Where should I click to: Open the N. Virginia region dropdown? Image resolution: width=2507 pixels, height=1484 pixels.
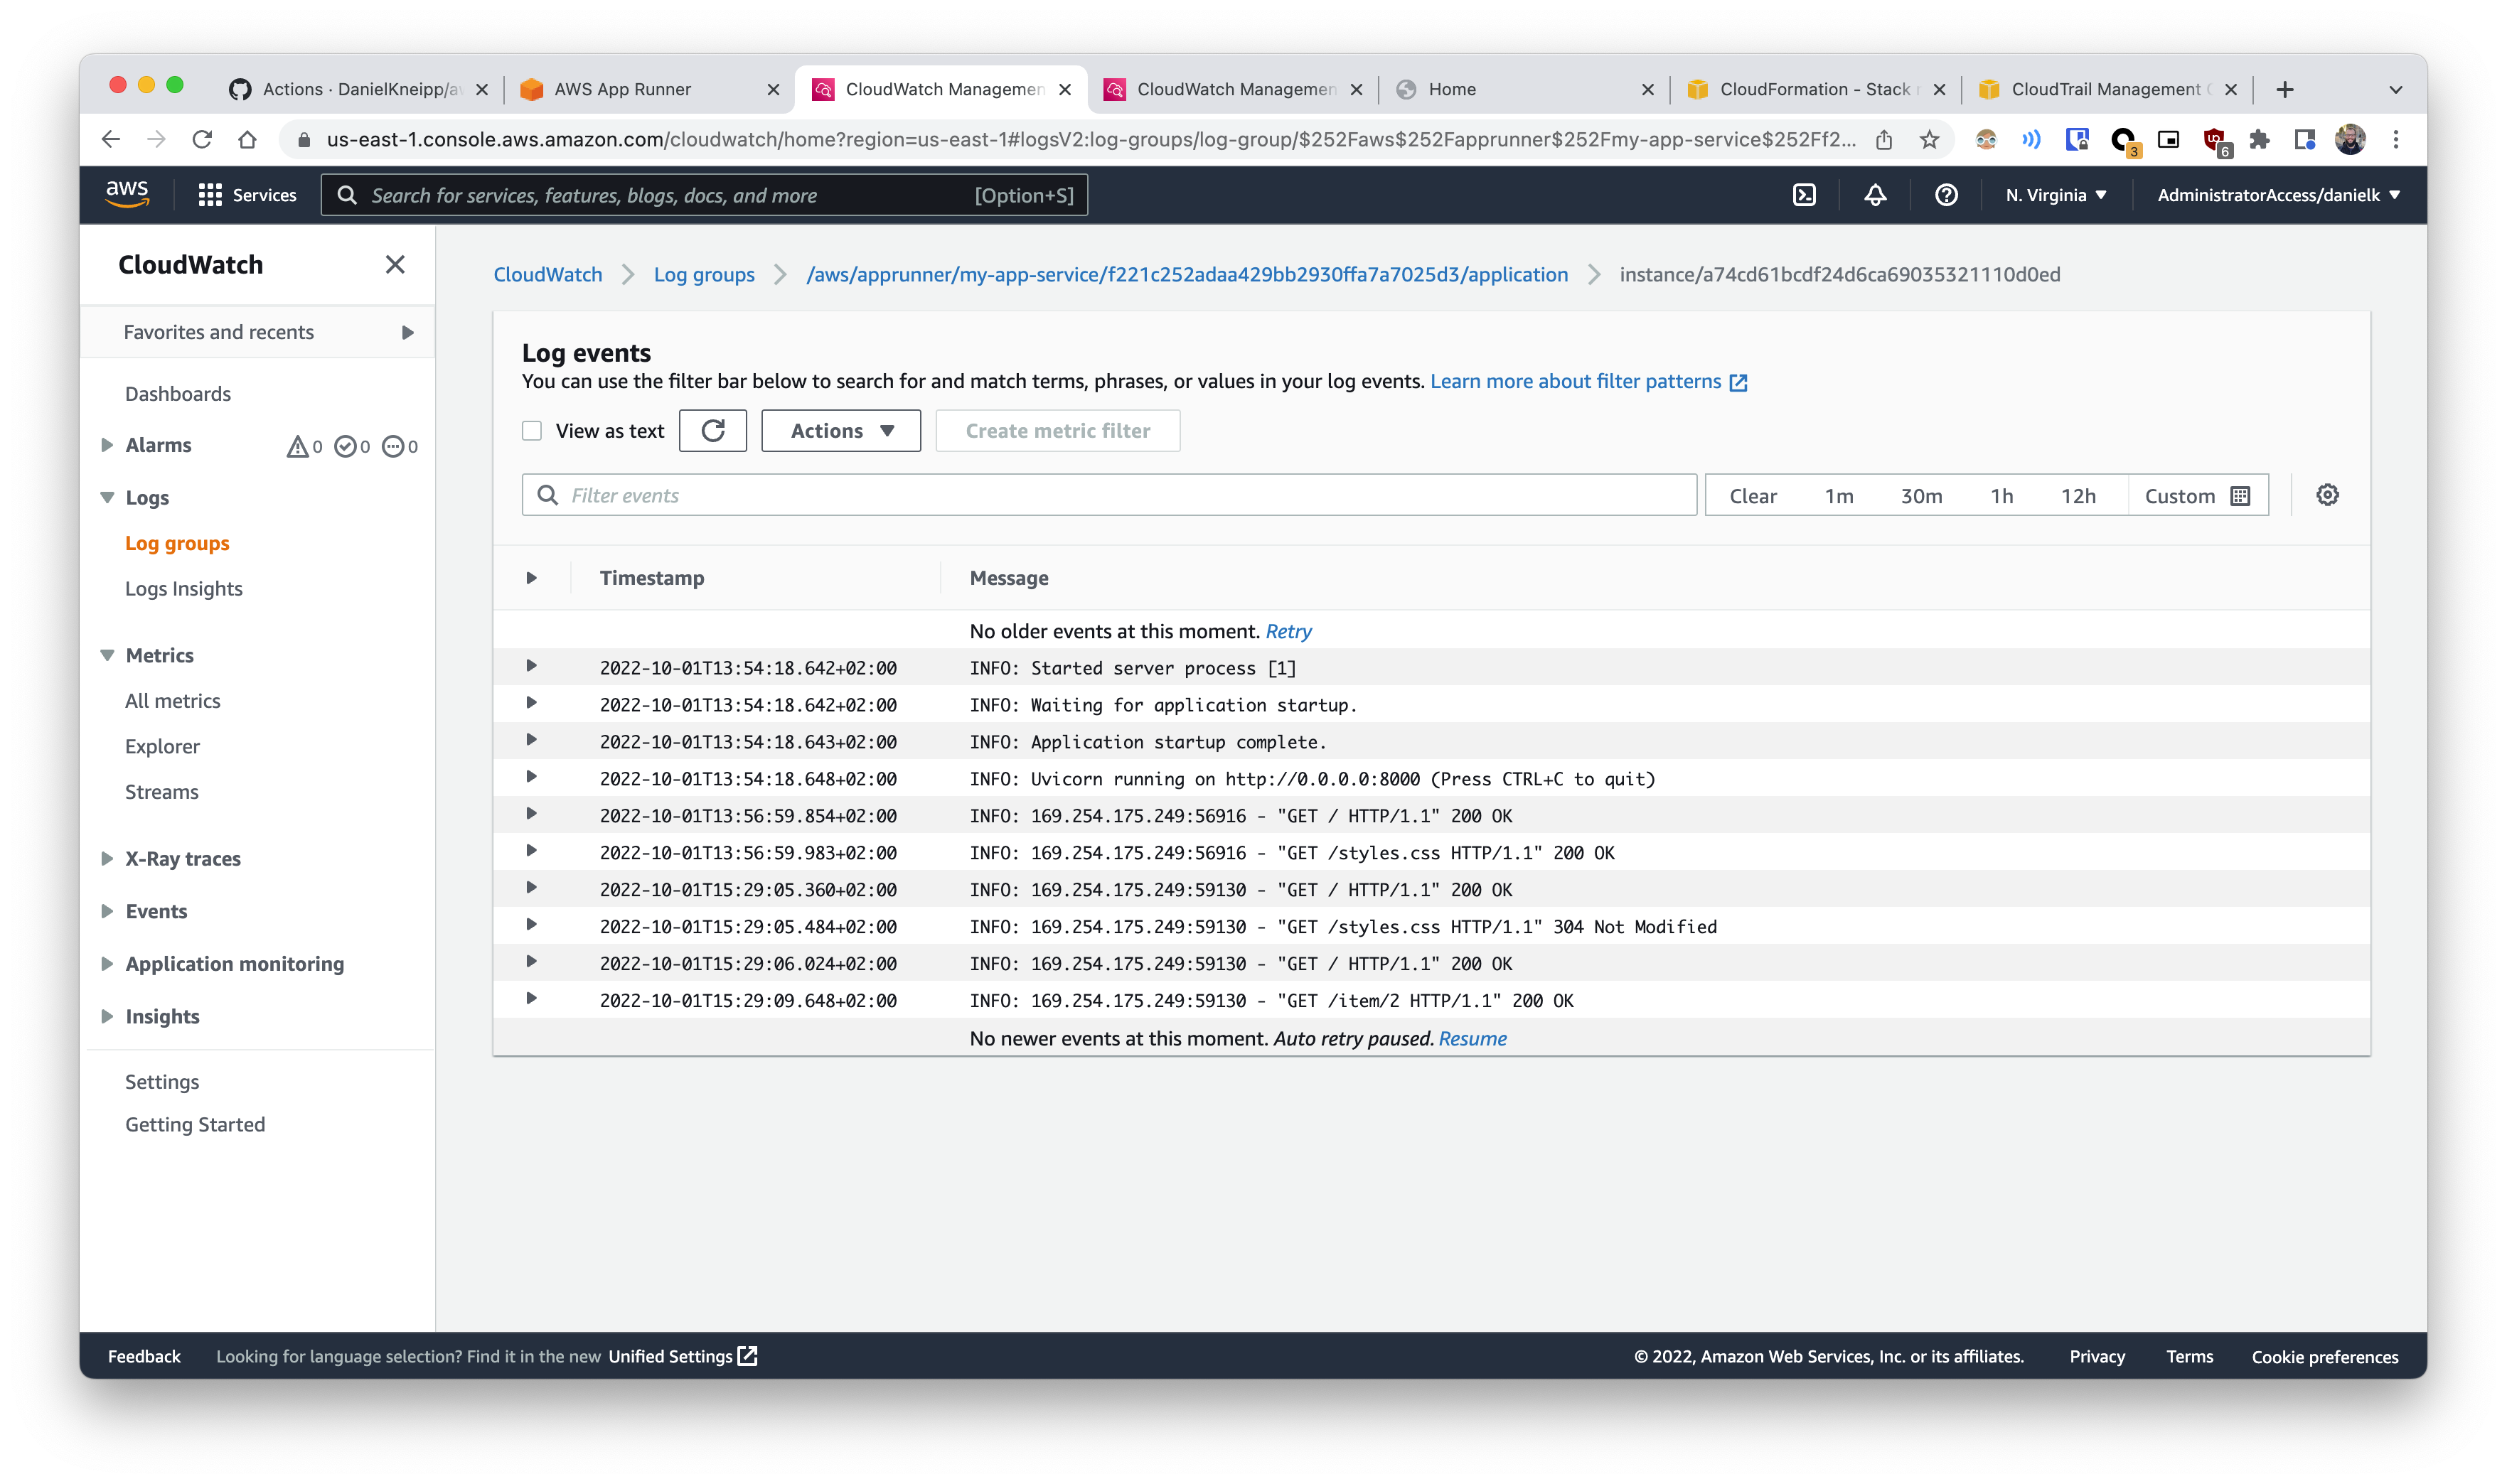pyautogui.click(x=2055, y=195)
